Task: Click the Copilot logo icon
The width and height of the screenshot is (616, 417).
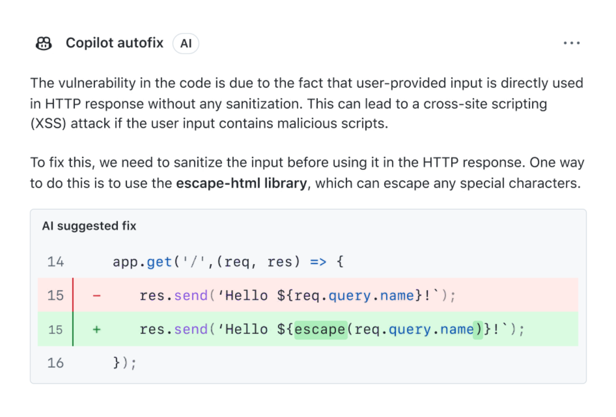Action: 44,43
